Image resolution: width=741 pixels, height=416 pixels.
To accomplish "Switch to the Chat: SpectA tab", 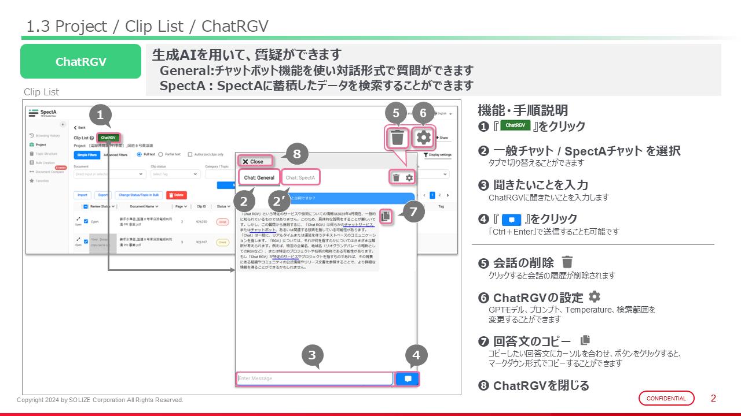I will [300, 178].
